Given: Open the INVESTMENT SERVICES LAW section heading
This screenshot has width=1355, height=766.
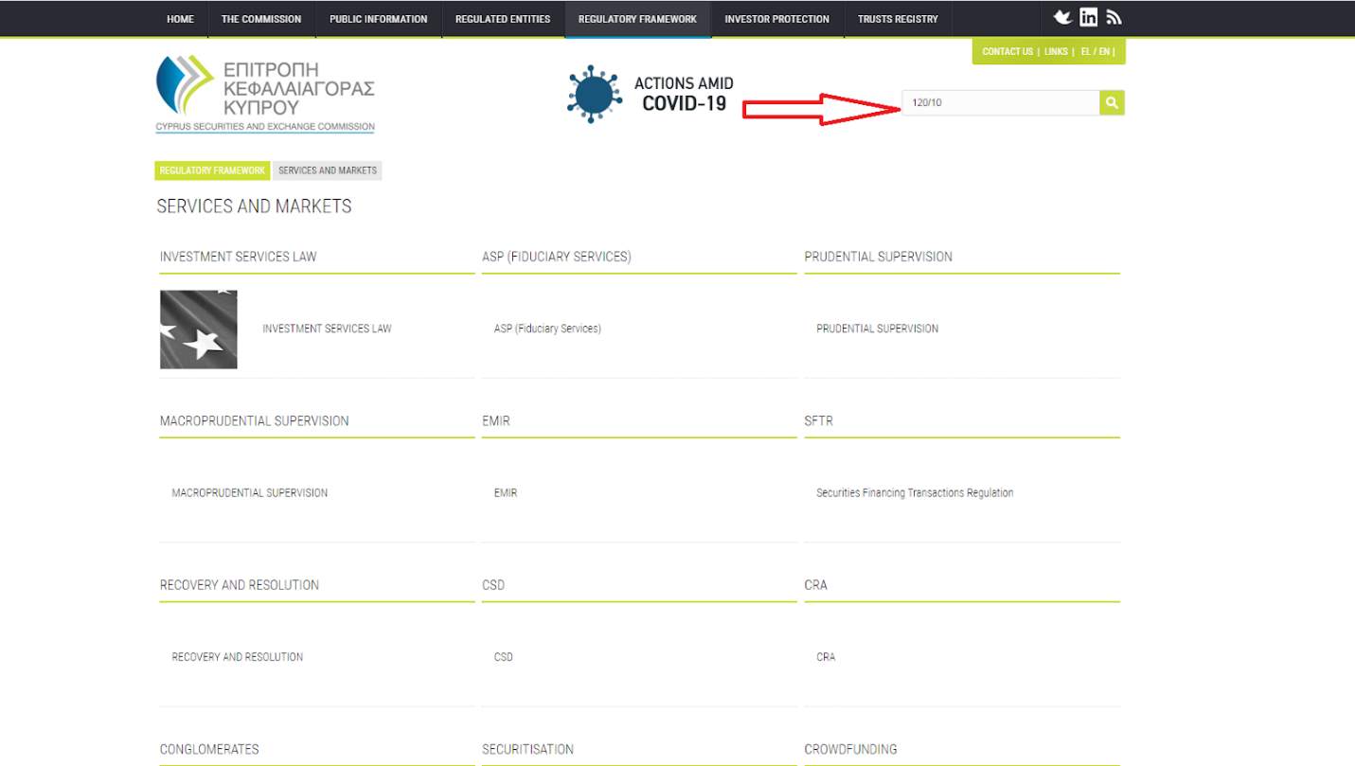Looking at the screenshot, I should (x=239, y=257).
